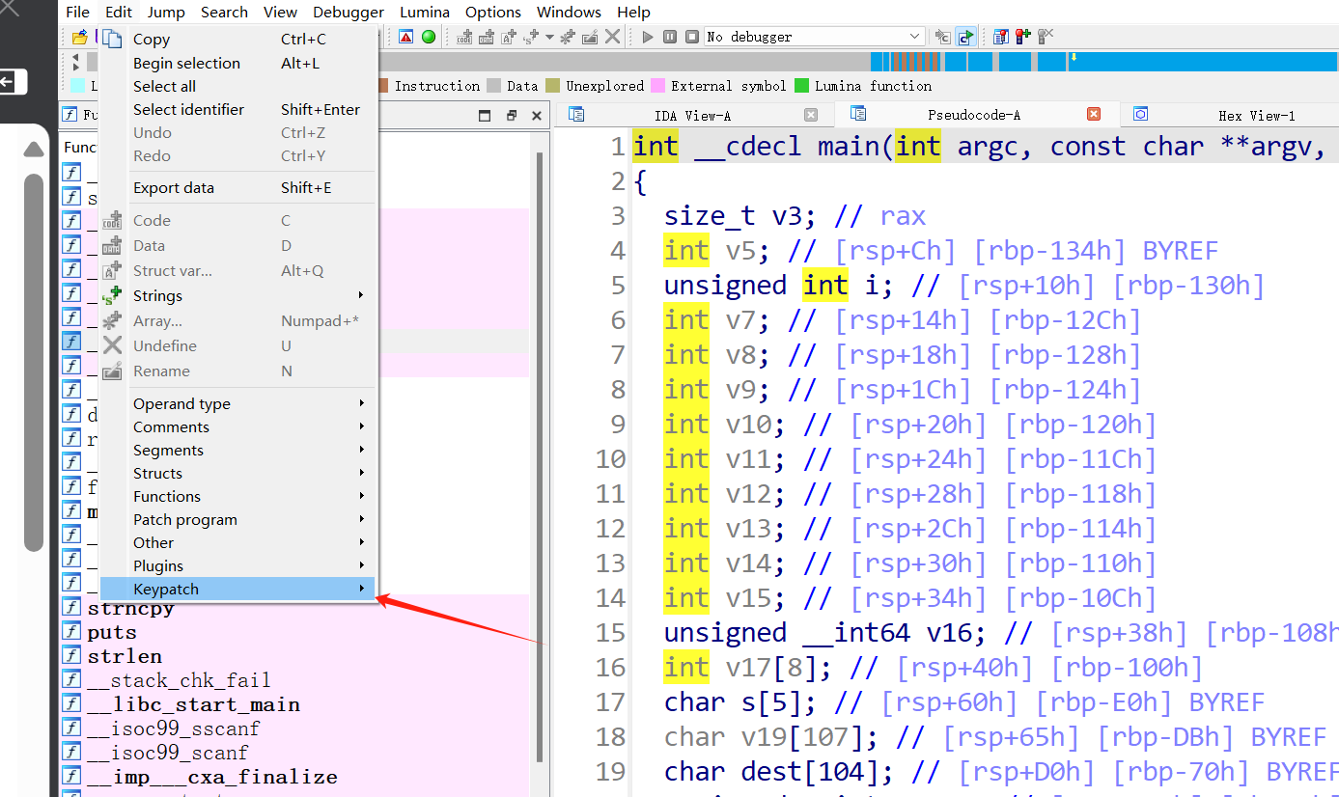Switch to the IDA View-A tab
The image size is (1339, 797).
click(692, 115)
